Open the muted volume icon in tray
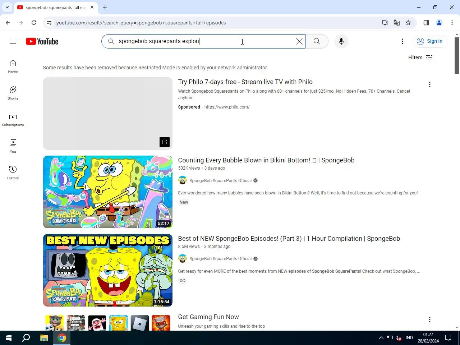This screenshot has width=460, height=345. coord(399,338)
